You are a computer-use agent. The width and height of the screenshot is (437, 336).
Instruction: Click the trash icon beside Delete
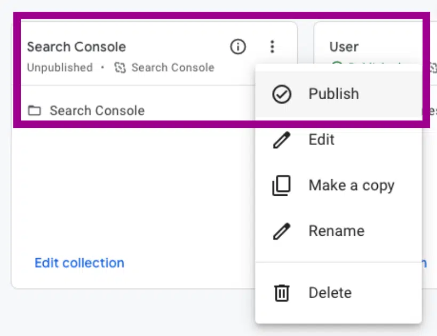point(281,292)
